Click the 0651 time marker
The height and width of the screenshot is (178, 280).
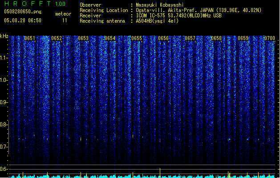(x=30, y=38)
